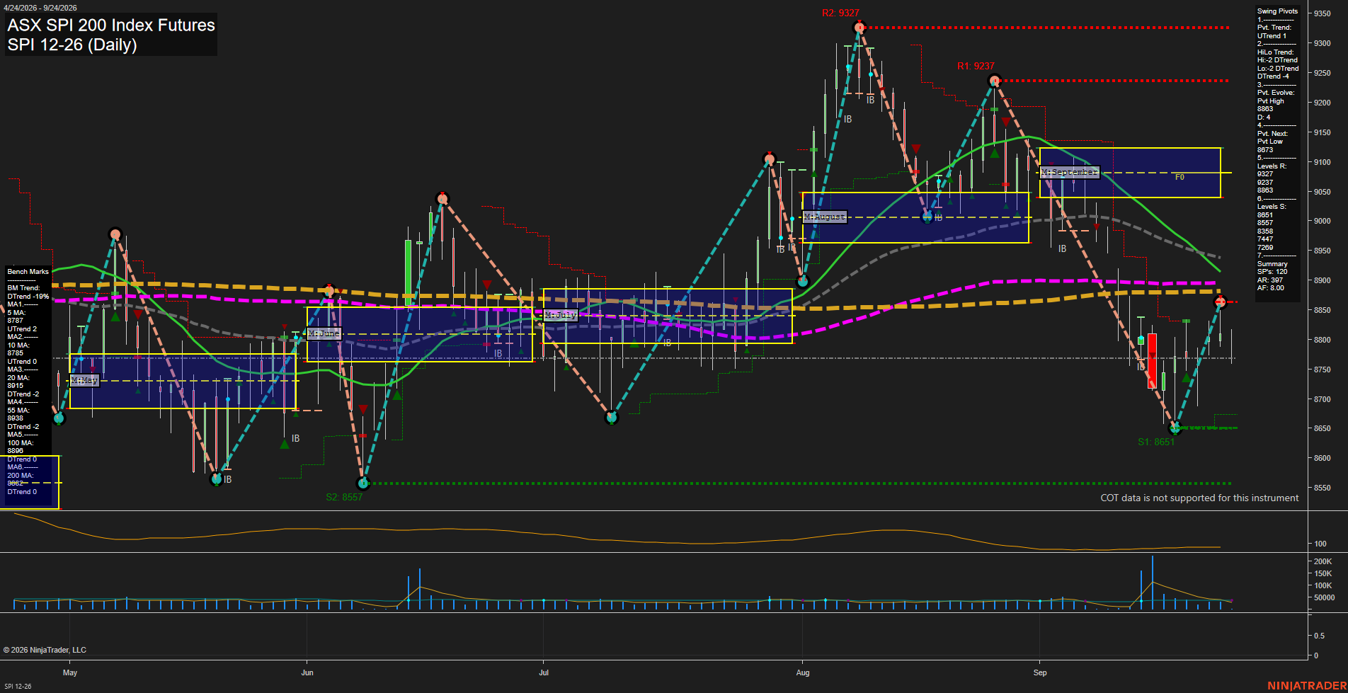The width and height of the screenshot is (1348, 693).
Task: Click the 200 MA: entry in Bench Marks
Action: point(20,475)
